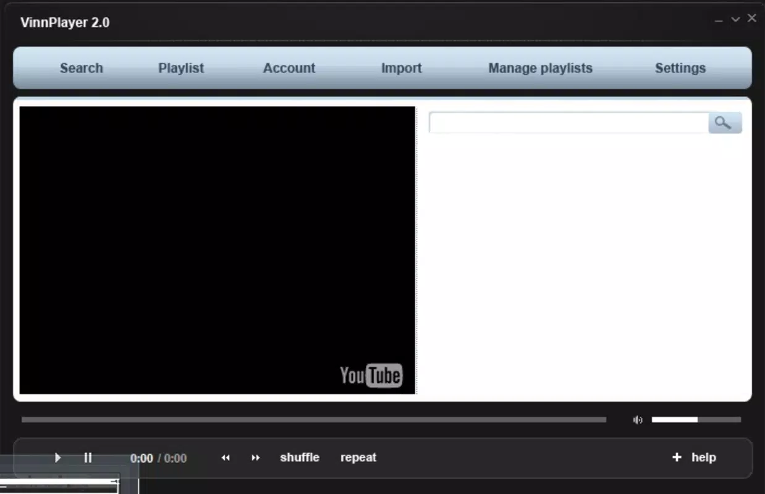Open the Settings tab

[680, 68]
